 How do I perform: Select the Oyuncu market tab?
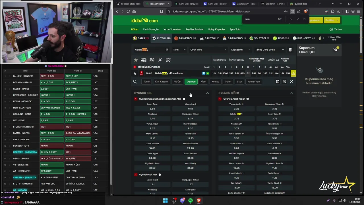[x=191, y=82]
